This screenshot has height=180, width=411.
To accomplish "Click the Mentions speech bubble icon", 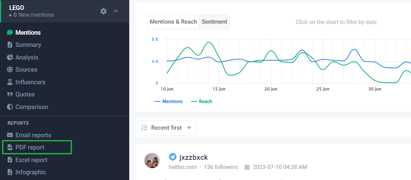I will tap(10, 32).
